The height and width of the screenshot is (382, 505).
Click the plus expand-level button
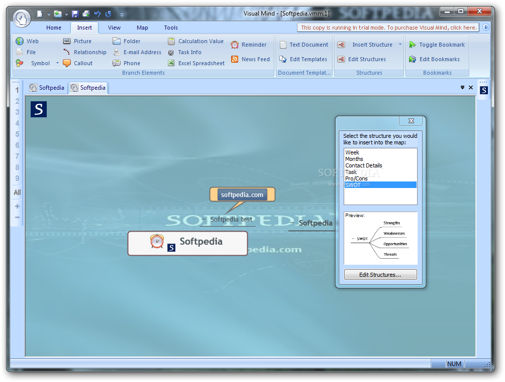point(17,206)
